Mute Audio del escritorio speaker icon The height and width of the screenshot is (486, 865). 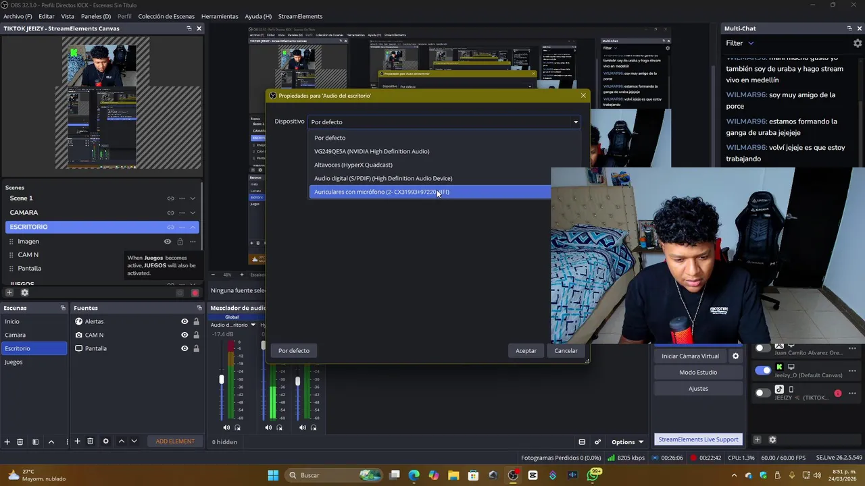226,427
